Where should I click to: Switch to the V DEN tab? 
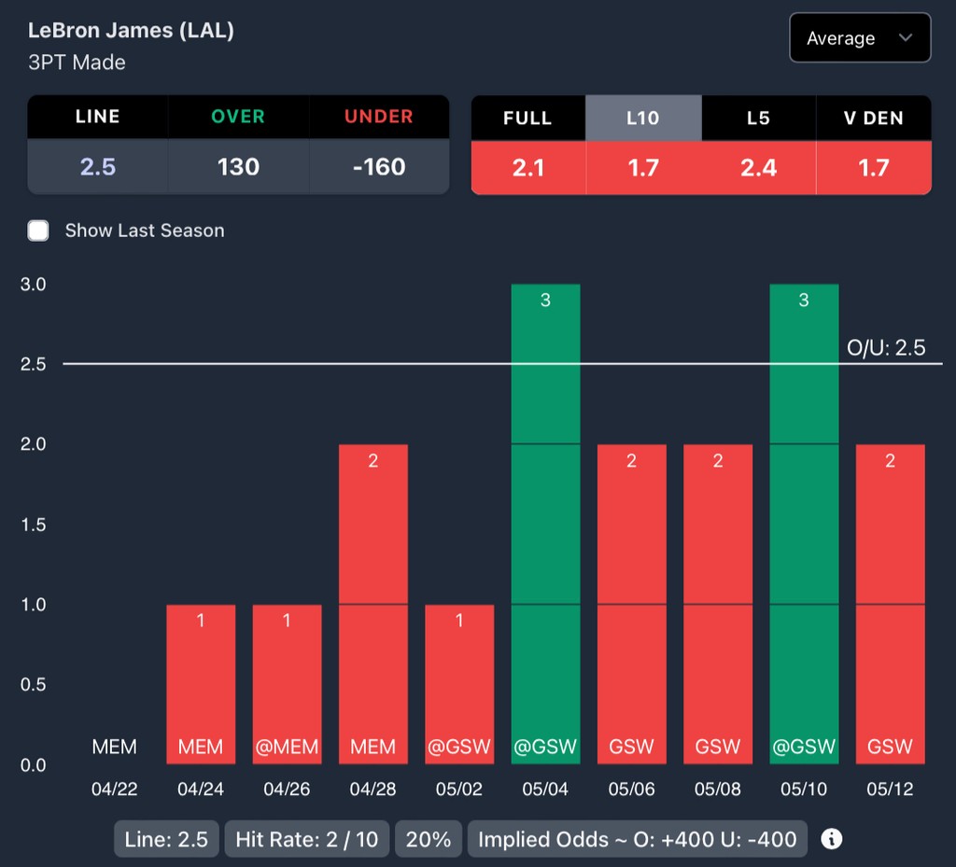(874, 118)
